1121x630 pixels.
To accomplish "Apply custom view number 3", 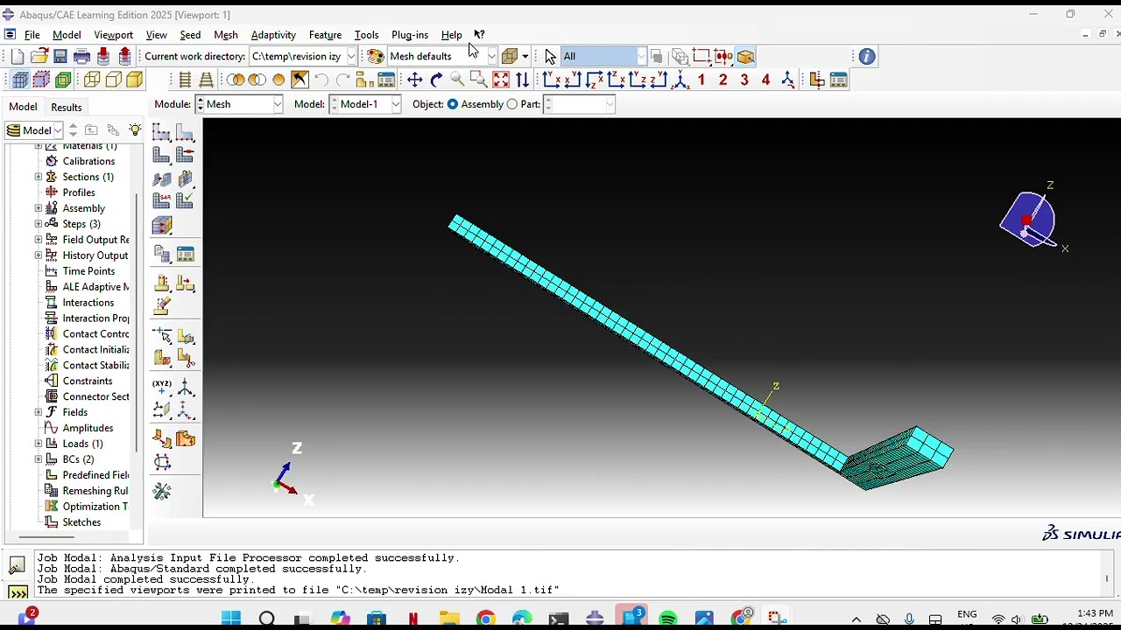I will point(744,80).
